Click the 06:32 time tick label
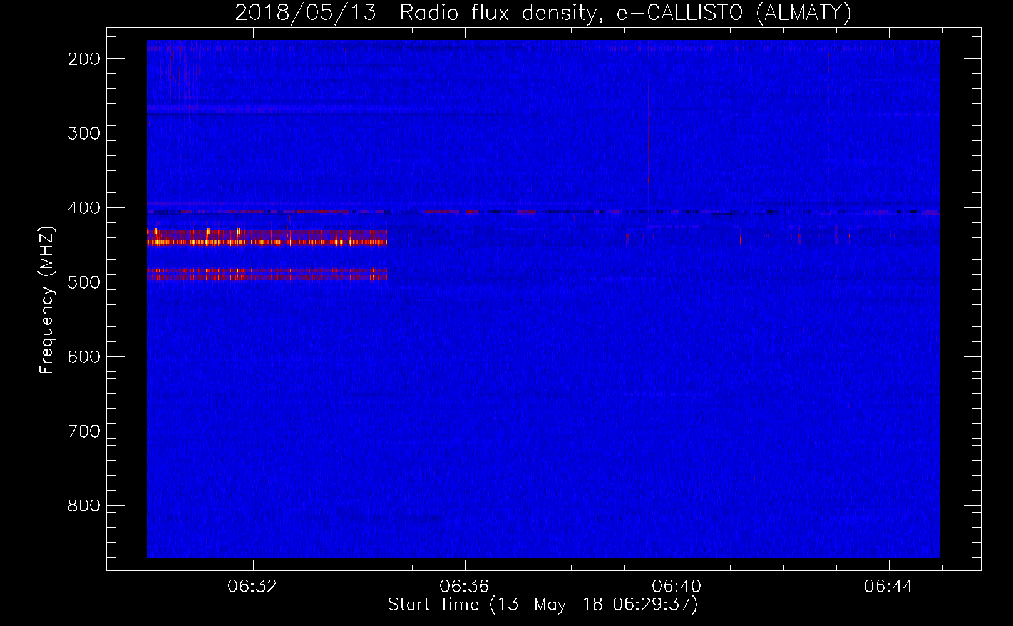1013x626 pixels. 252,587
